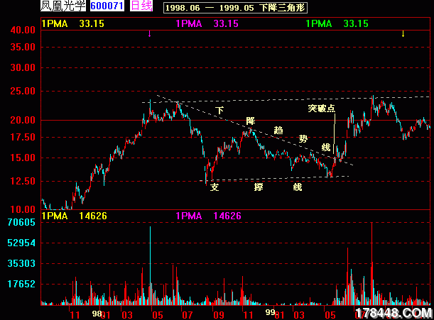
Task: Click the 支 support line label
Action: [215, 187]
